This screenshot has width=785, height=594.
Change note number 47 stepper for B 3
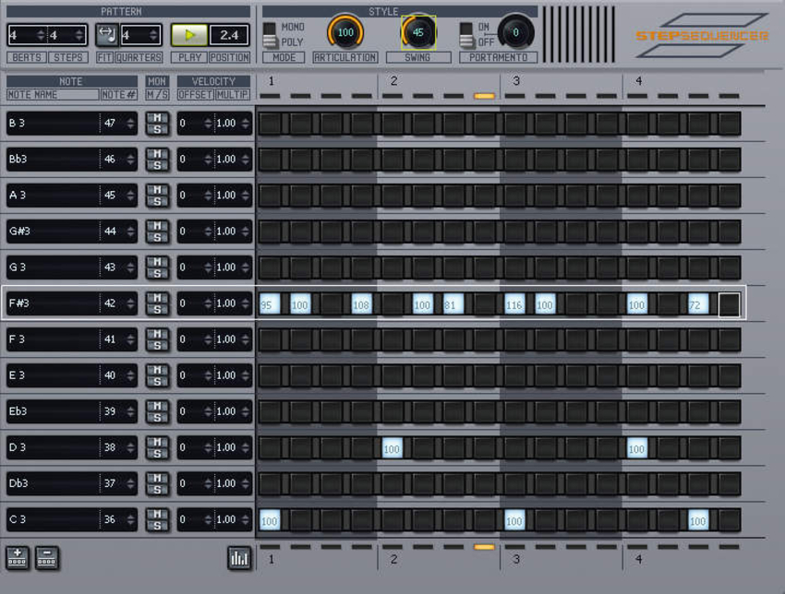130,123
